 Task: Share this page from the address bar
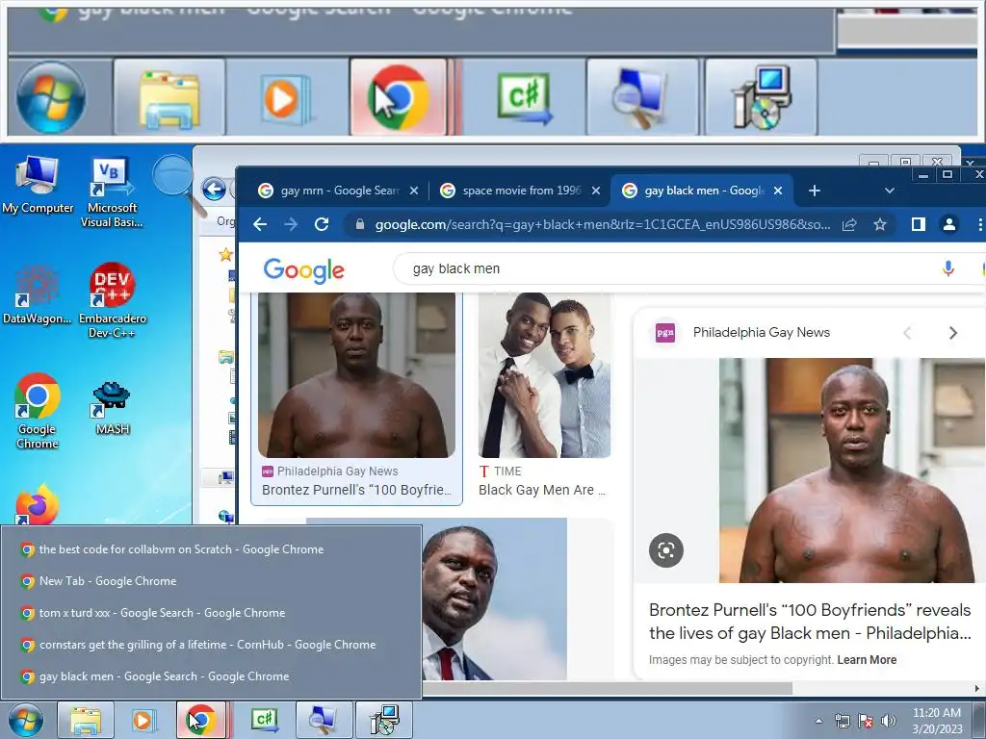(x=849, y=224)
